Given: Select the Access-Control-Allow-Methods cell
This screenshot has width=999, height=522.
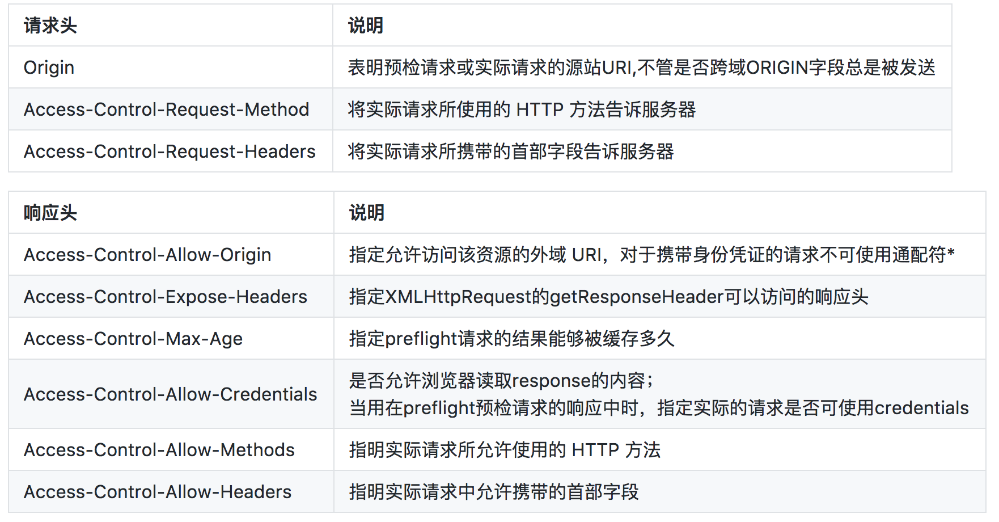Looking at the screenshot, I should (159, 450).
